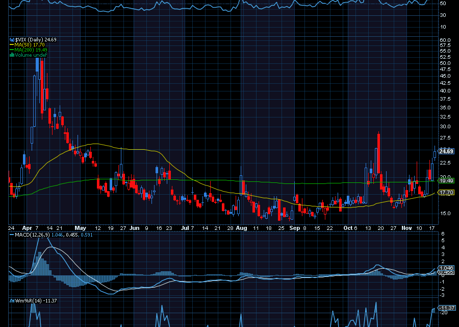Click the yellow MA(50) legend line icon

(11, 44)
